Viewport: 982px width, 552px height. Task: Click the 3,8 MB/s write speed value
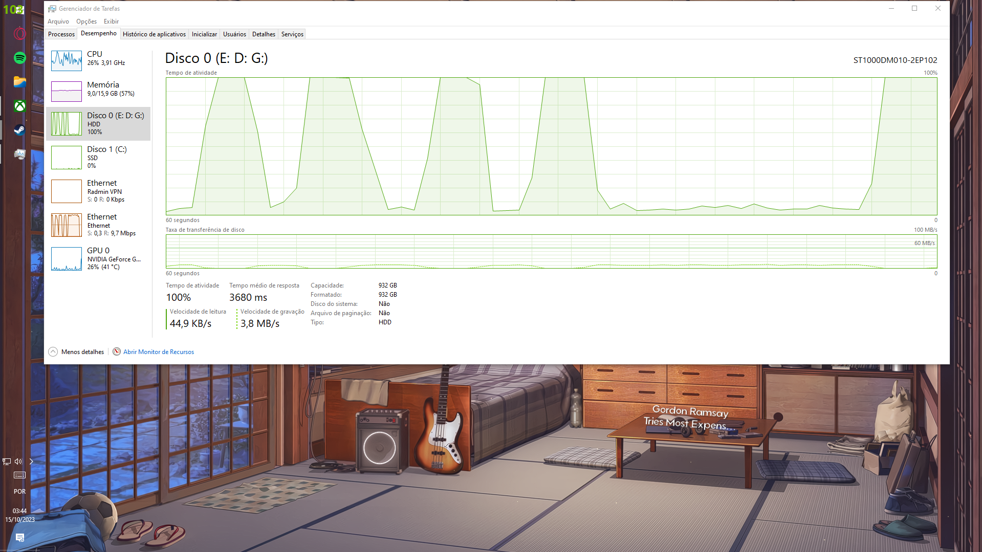point(260,324)
